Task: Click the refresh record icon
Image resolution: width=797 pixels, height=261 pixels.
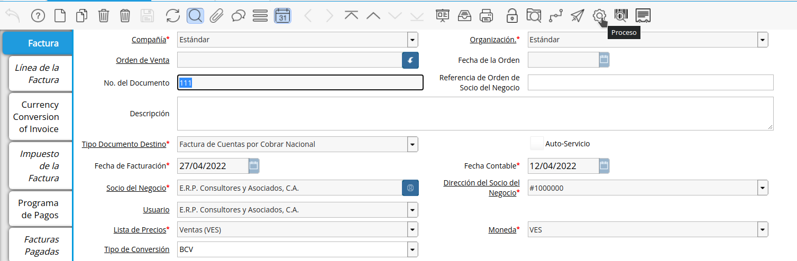Action: click(x=173, y=16)
